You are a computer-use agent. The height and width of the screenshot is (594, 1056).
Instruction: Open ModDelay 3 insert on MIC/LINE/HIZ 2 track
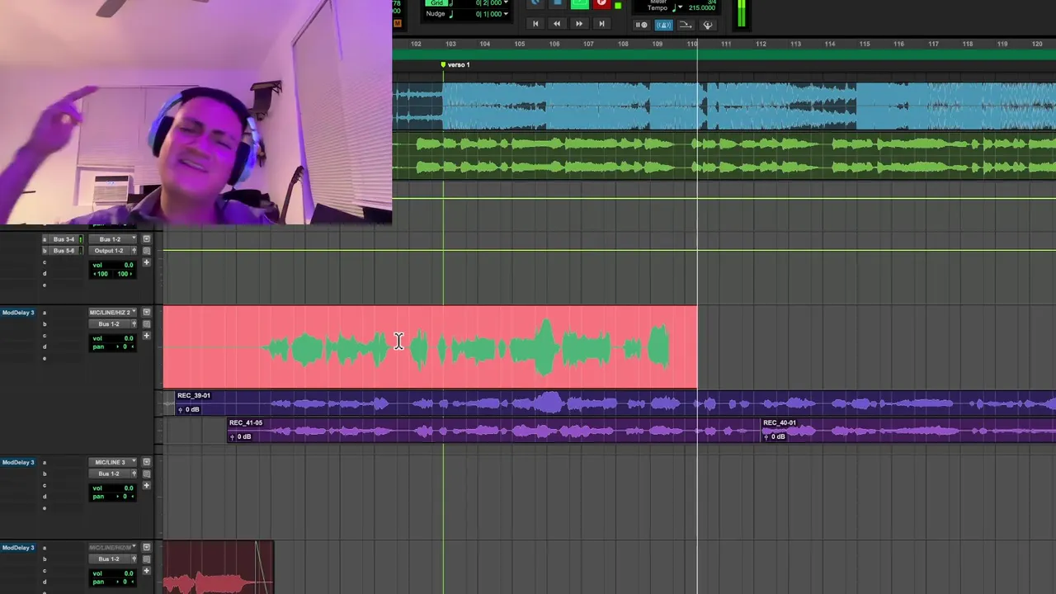(x=18, y=313)
